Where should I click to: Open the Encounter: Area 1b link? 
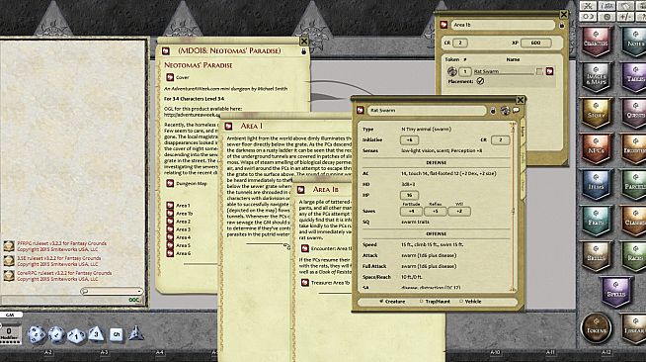tap(305, 248)
